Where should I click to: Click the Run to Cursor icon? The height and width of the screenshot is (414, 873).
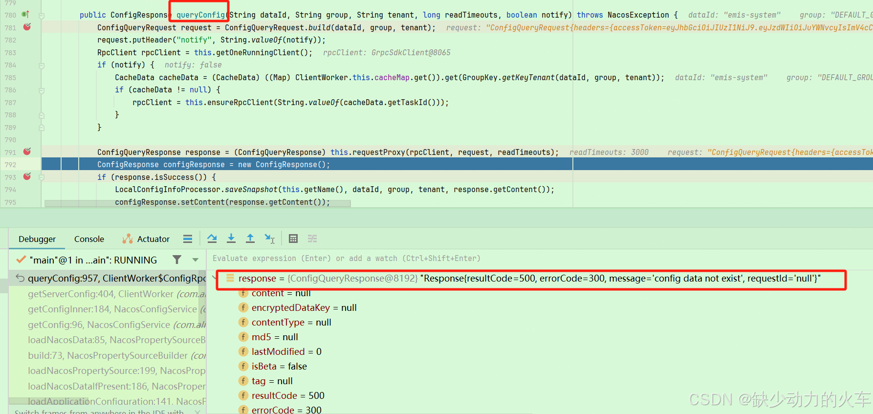269,239
